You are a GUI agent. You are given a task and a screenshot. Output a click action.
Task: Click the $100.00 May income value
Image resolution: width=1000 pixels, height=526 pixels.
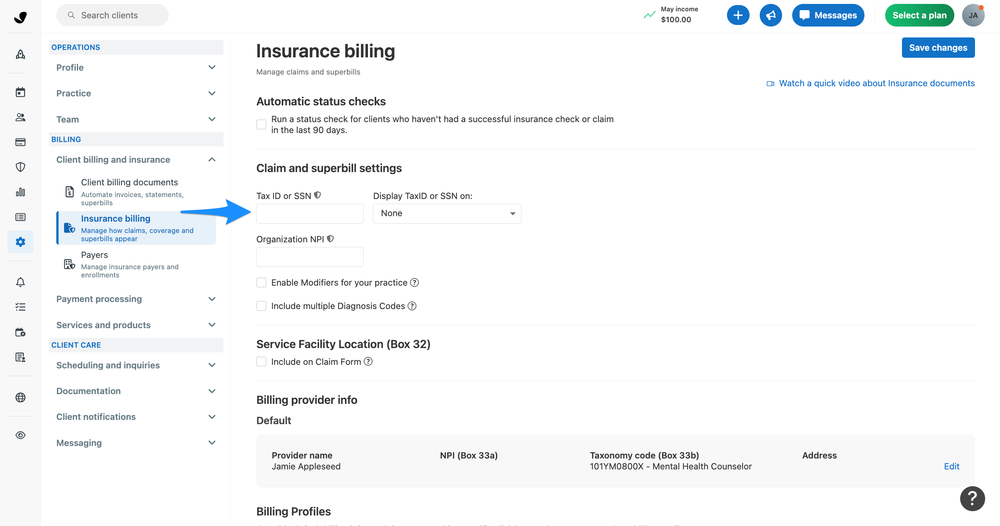pyautogui.click(x=676, y=20)
